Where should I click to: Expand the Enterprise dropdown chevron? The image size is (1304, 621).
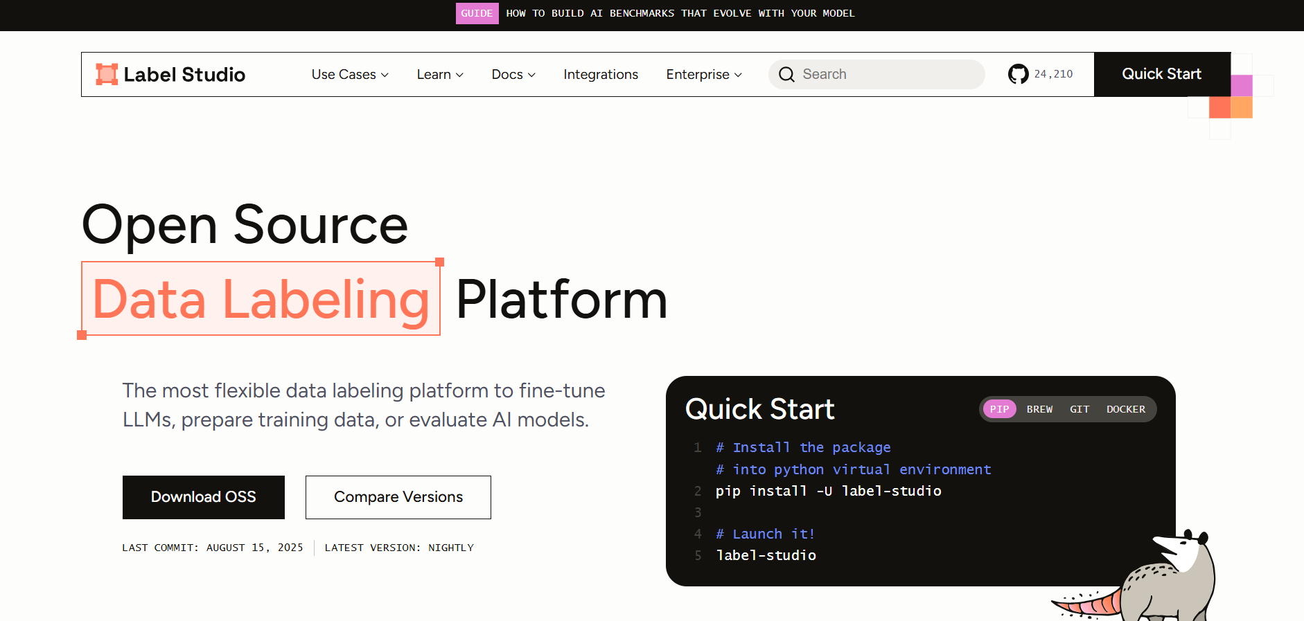(738, 75)
